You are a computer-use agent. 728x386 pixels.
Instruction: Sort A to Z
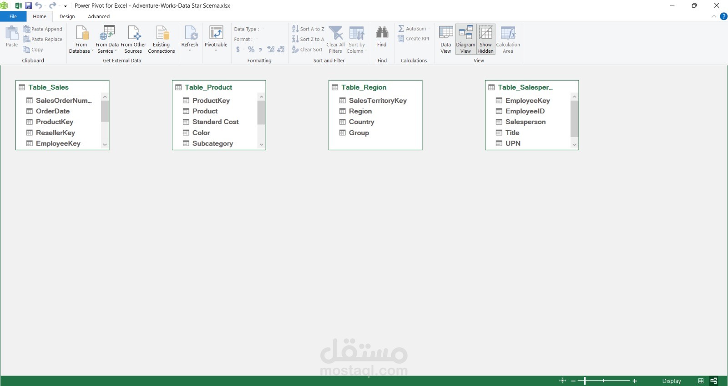pos(308,29)
